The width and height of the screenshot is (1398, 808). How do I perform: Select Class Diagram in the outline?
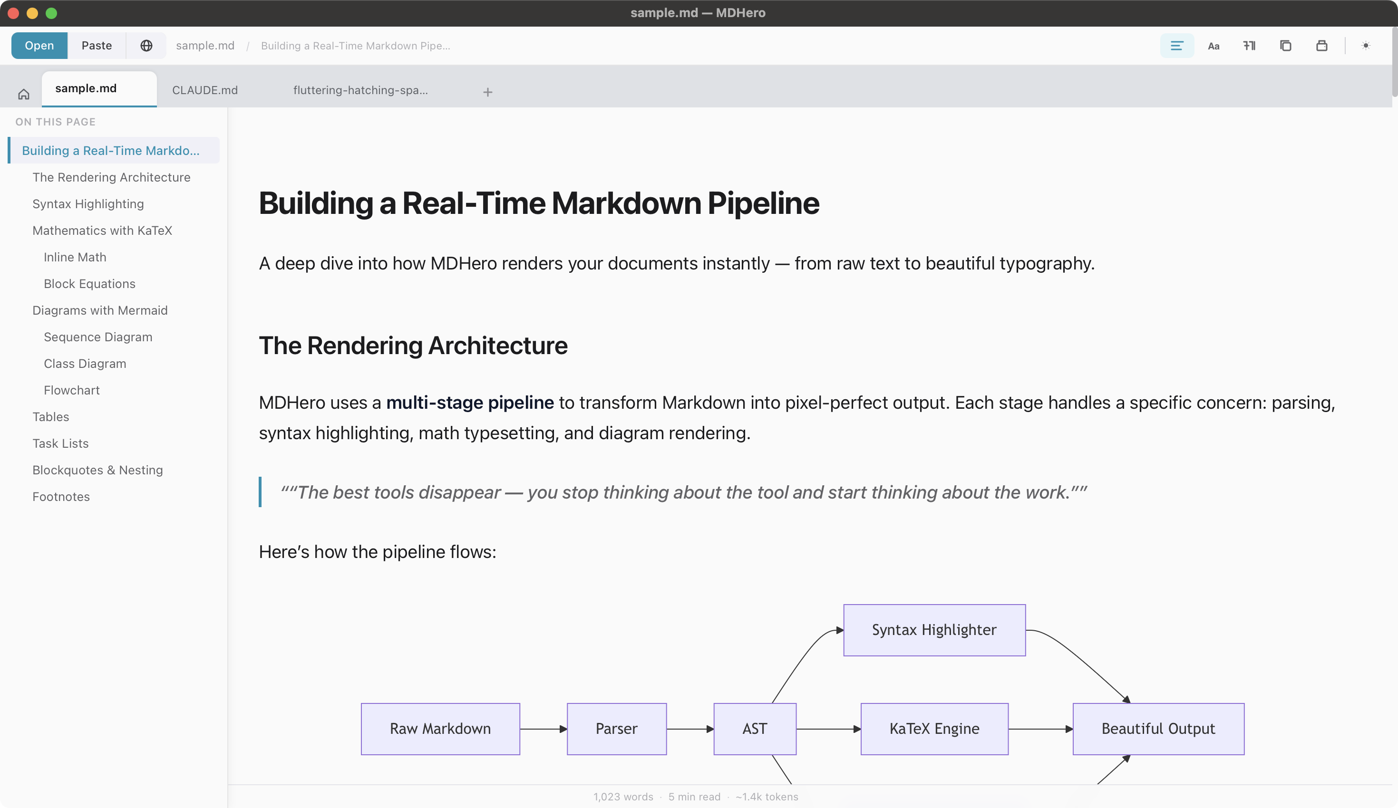85,363
